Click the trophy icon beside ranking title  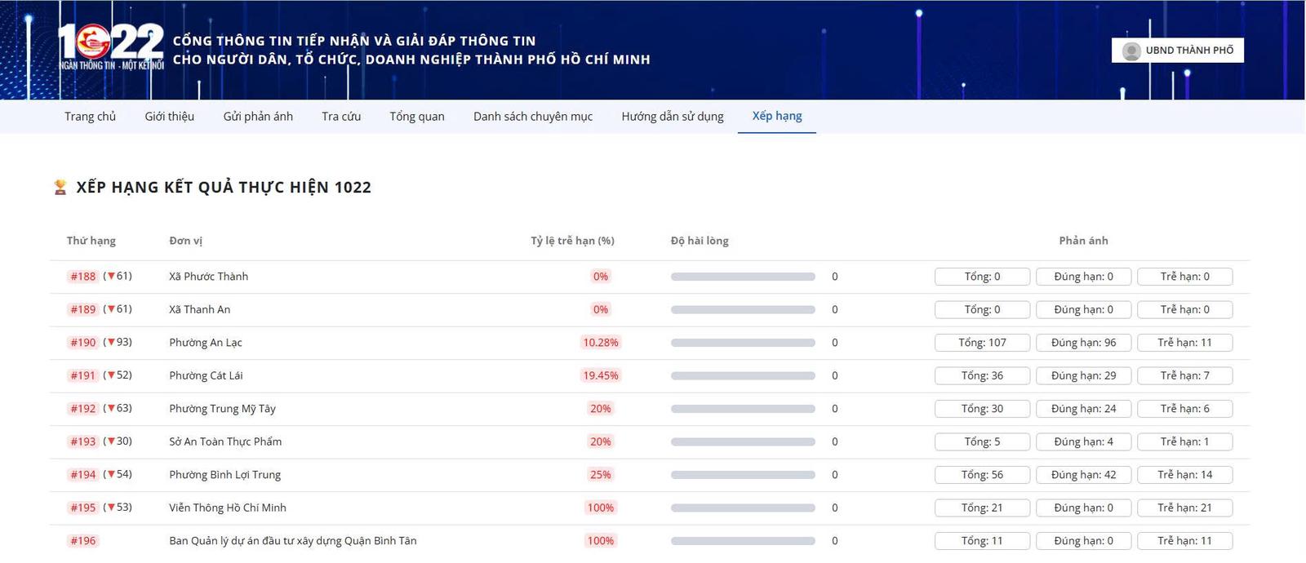60,188
